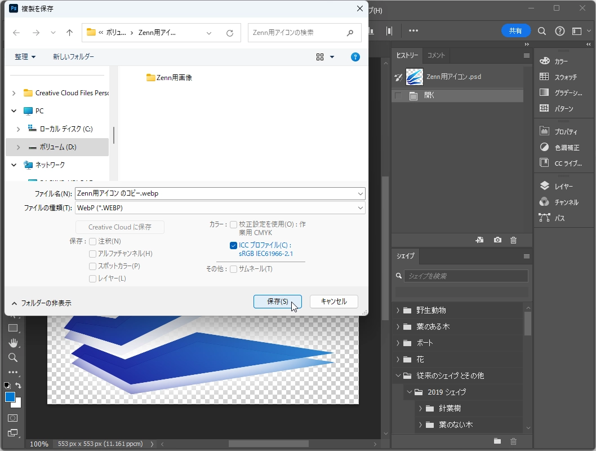Enable the 注釈(N) checkbox

click(x=92, y=241)
